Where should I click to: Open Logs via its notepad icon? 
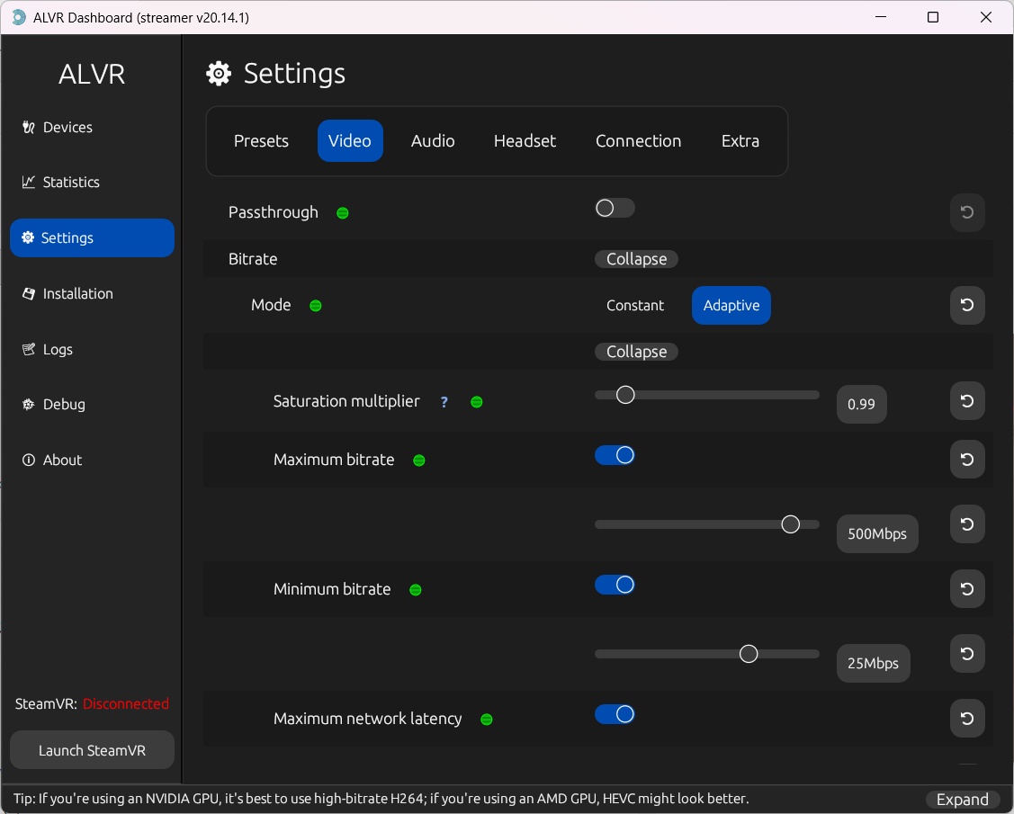[x=28, y=350]
